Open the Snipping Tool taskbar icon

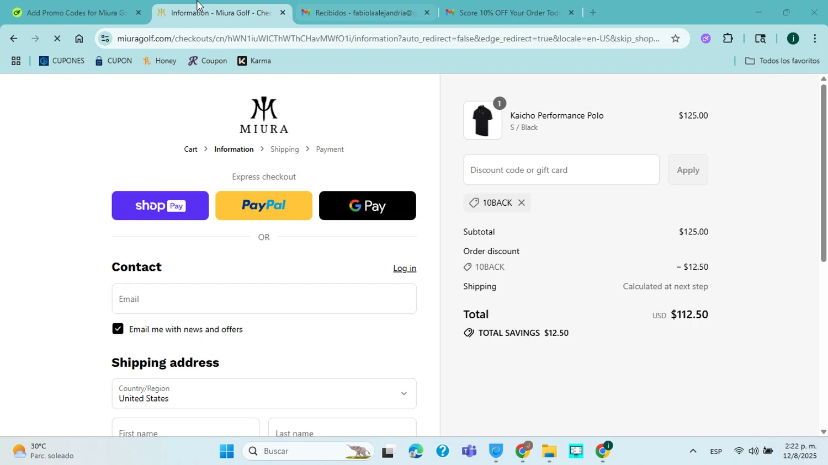(576, 451)
